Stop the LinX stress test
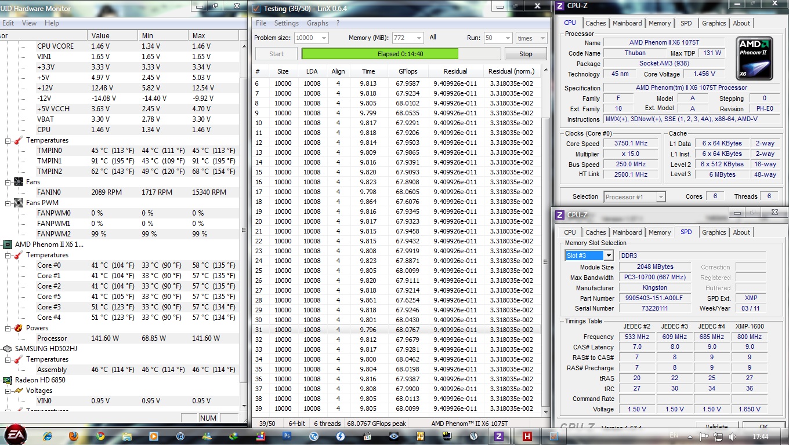Image resolution: width=789 pixels, height=445 pixels. point(526,54)
